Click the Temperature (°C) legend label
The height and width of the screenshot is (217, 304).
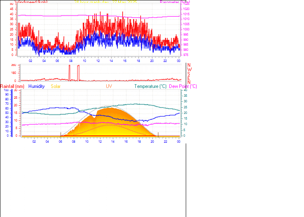150,86
